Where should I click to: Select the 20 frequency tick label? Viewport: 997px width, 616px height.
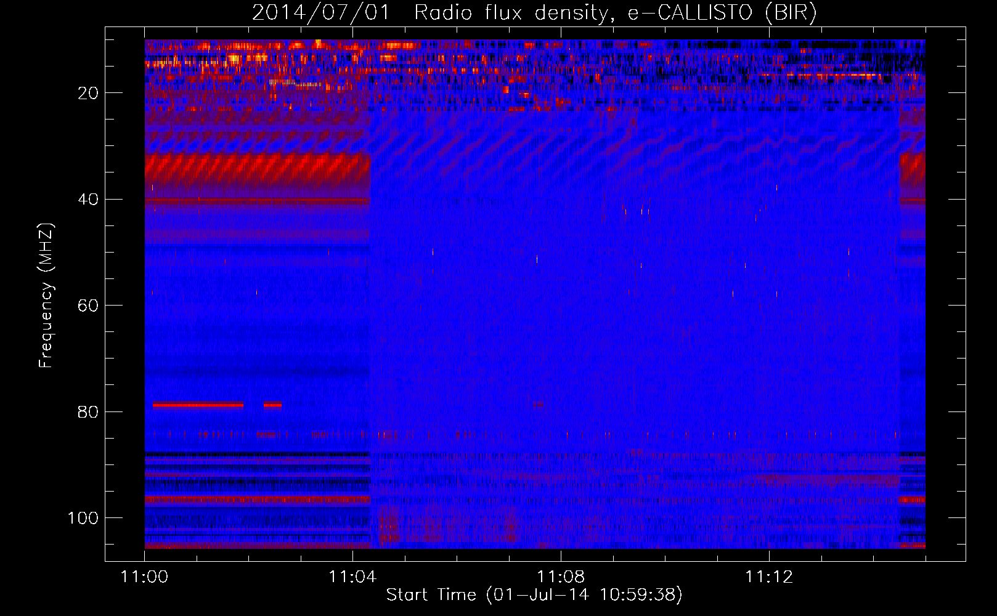click(x=89, y=93)
